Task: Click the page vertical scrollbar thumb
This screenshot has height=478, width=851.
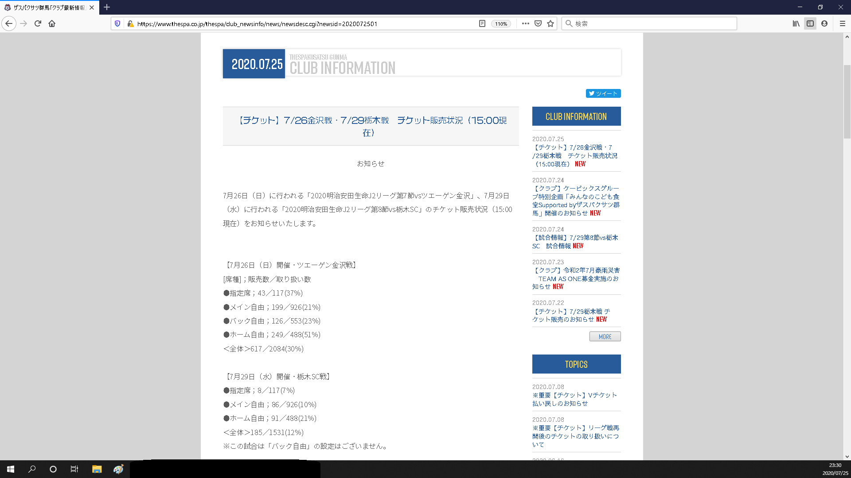Action: (847, 102)
